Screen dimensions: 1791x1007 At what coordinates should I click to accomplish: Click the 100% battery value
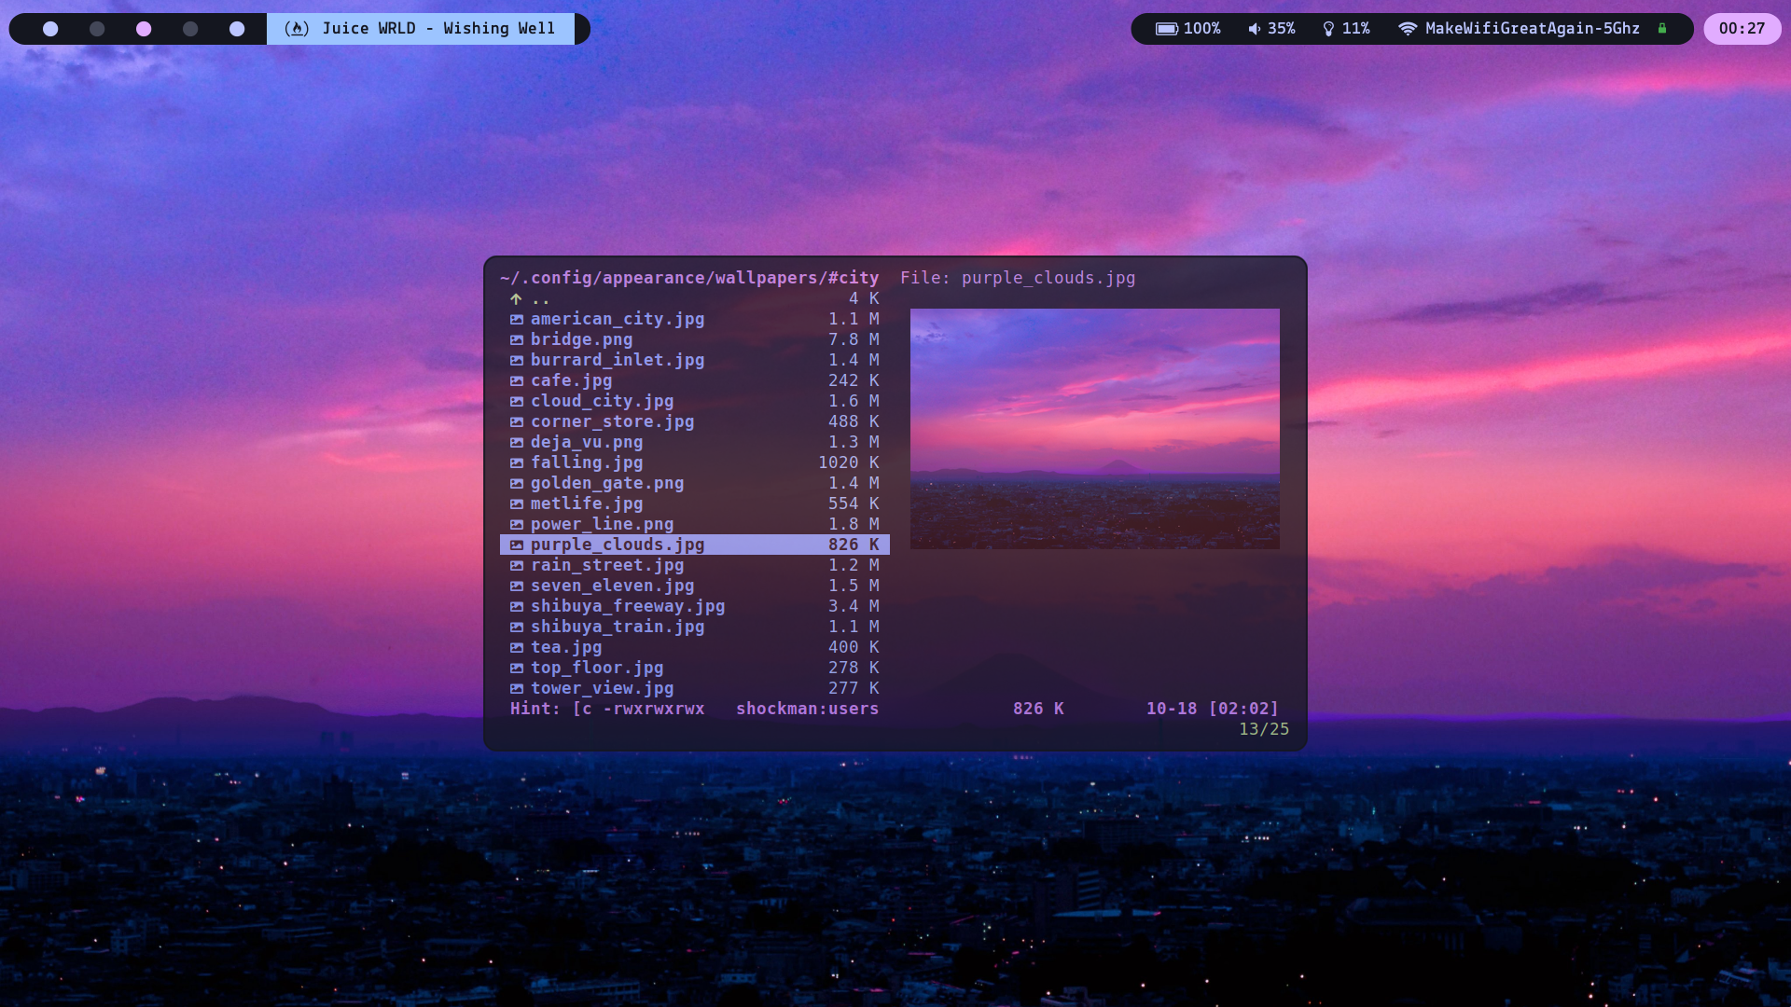coord(1202,29)
